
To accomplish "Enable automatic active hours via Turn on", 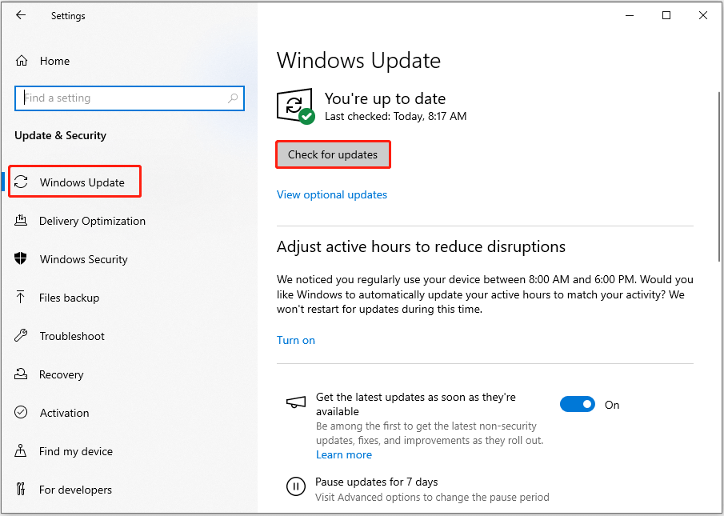I will (295, 340).
